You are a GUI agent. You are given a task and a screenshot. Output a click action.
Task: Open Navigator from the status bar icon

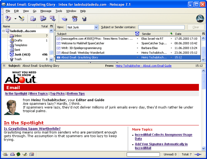click(5, 154)
